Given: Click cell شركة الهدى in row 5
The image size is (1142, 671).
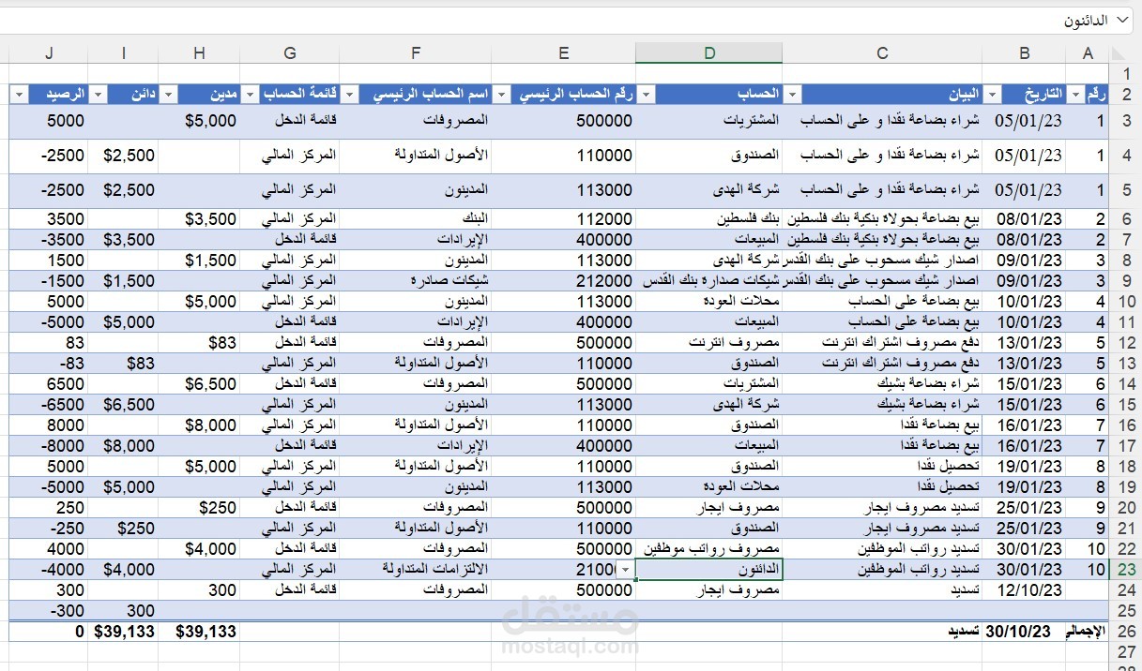Looking at the screenshot, I should click(x=709, y=191).
